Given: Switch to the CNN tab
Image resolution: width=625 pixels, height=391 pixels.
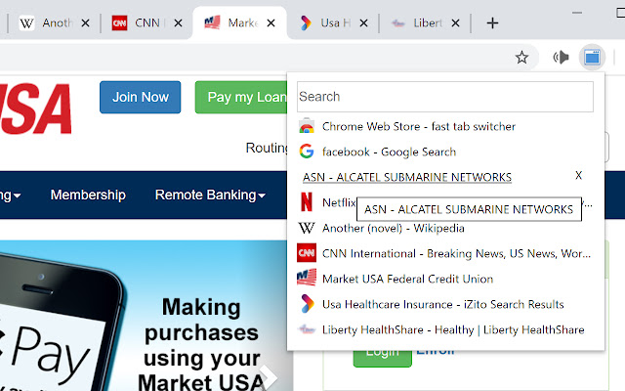Looking at the screenshot, I should [x=146, y=23].
